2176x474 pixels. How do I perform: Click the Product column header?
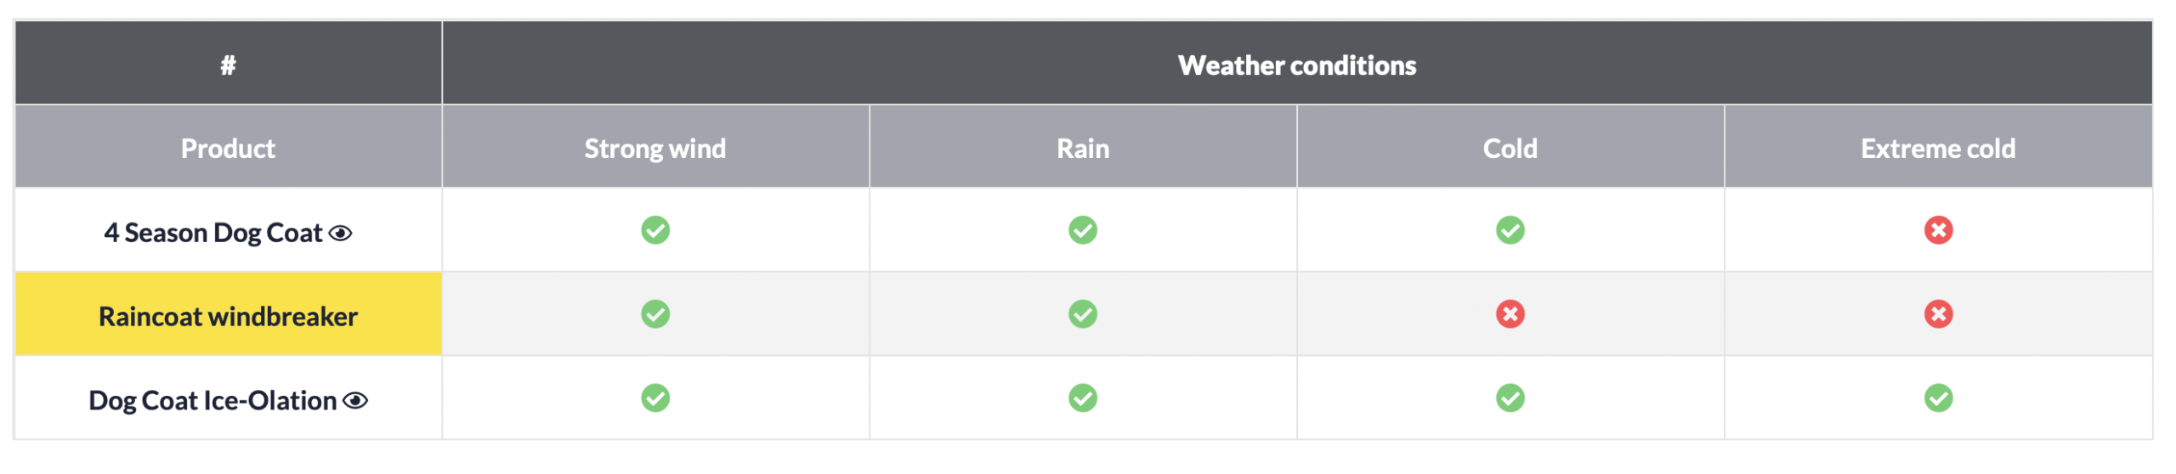228,149
